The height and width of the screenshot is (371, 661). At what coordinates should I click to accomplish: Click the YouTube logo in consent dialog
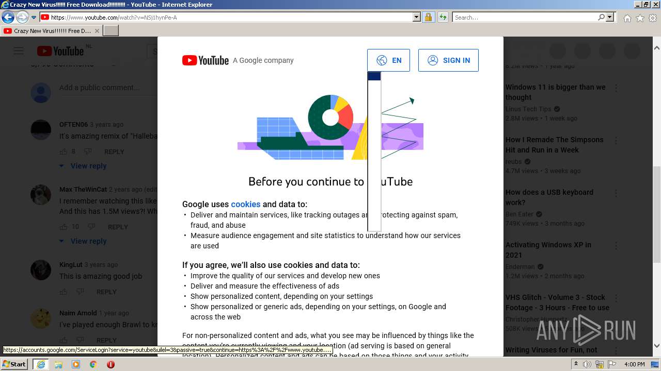[206, 60]
